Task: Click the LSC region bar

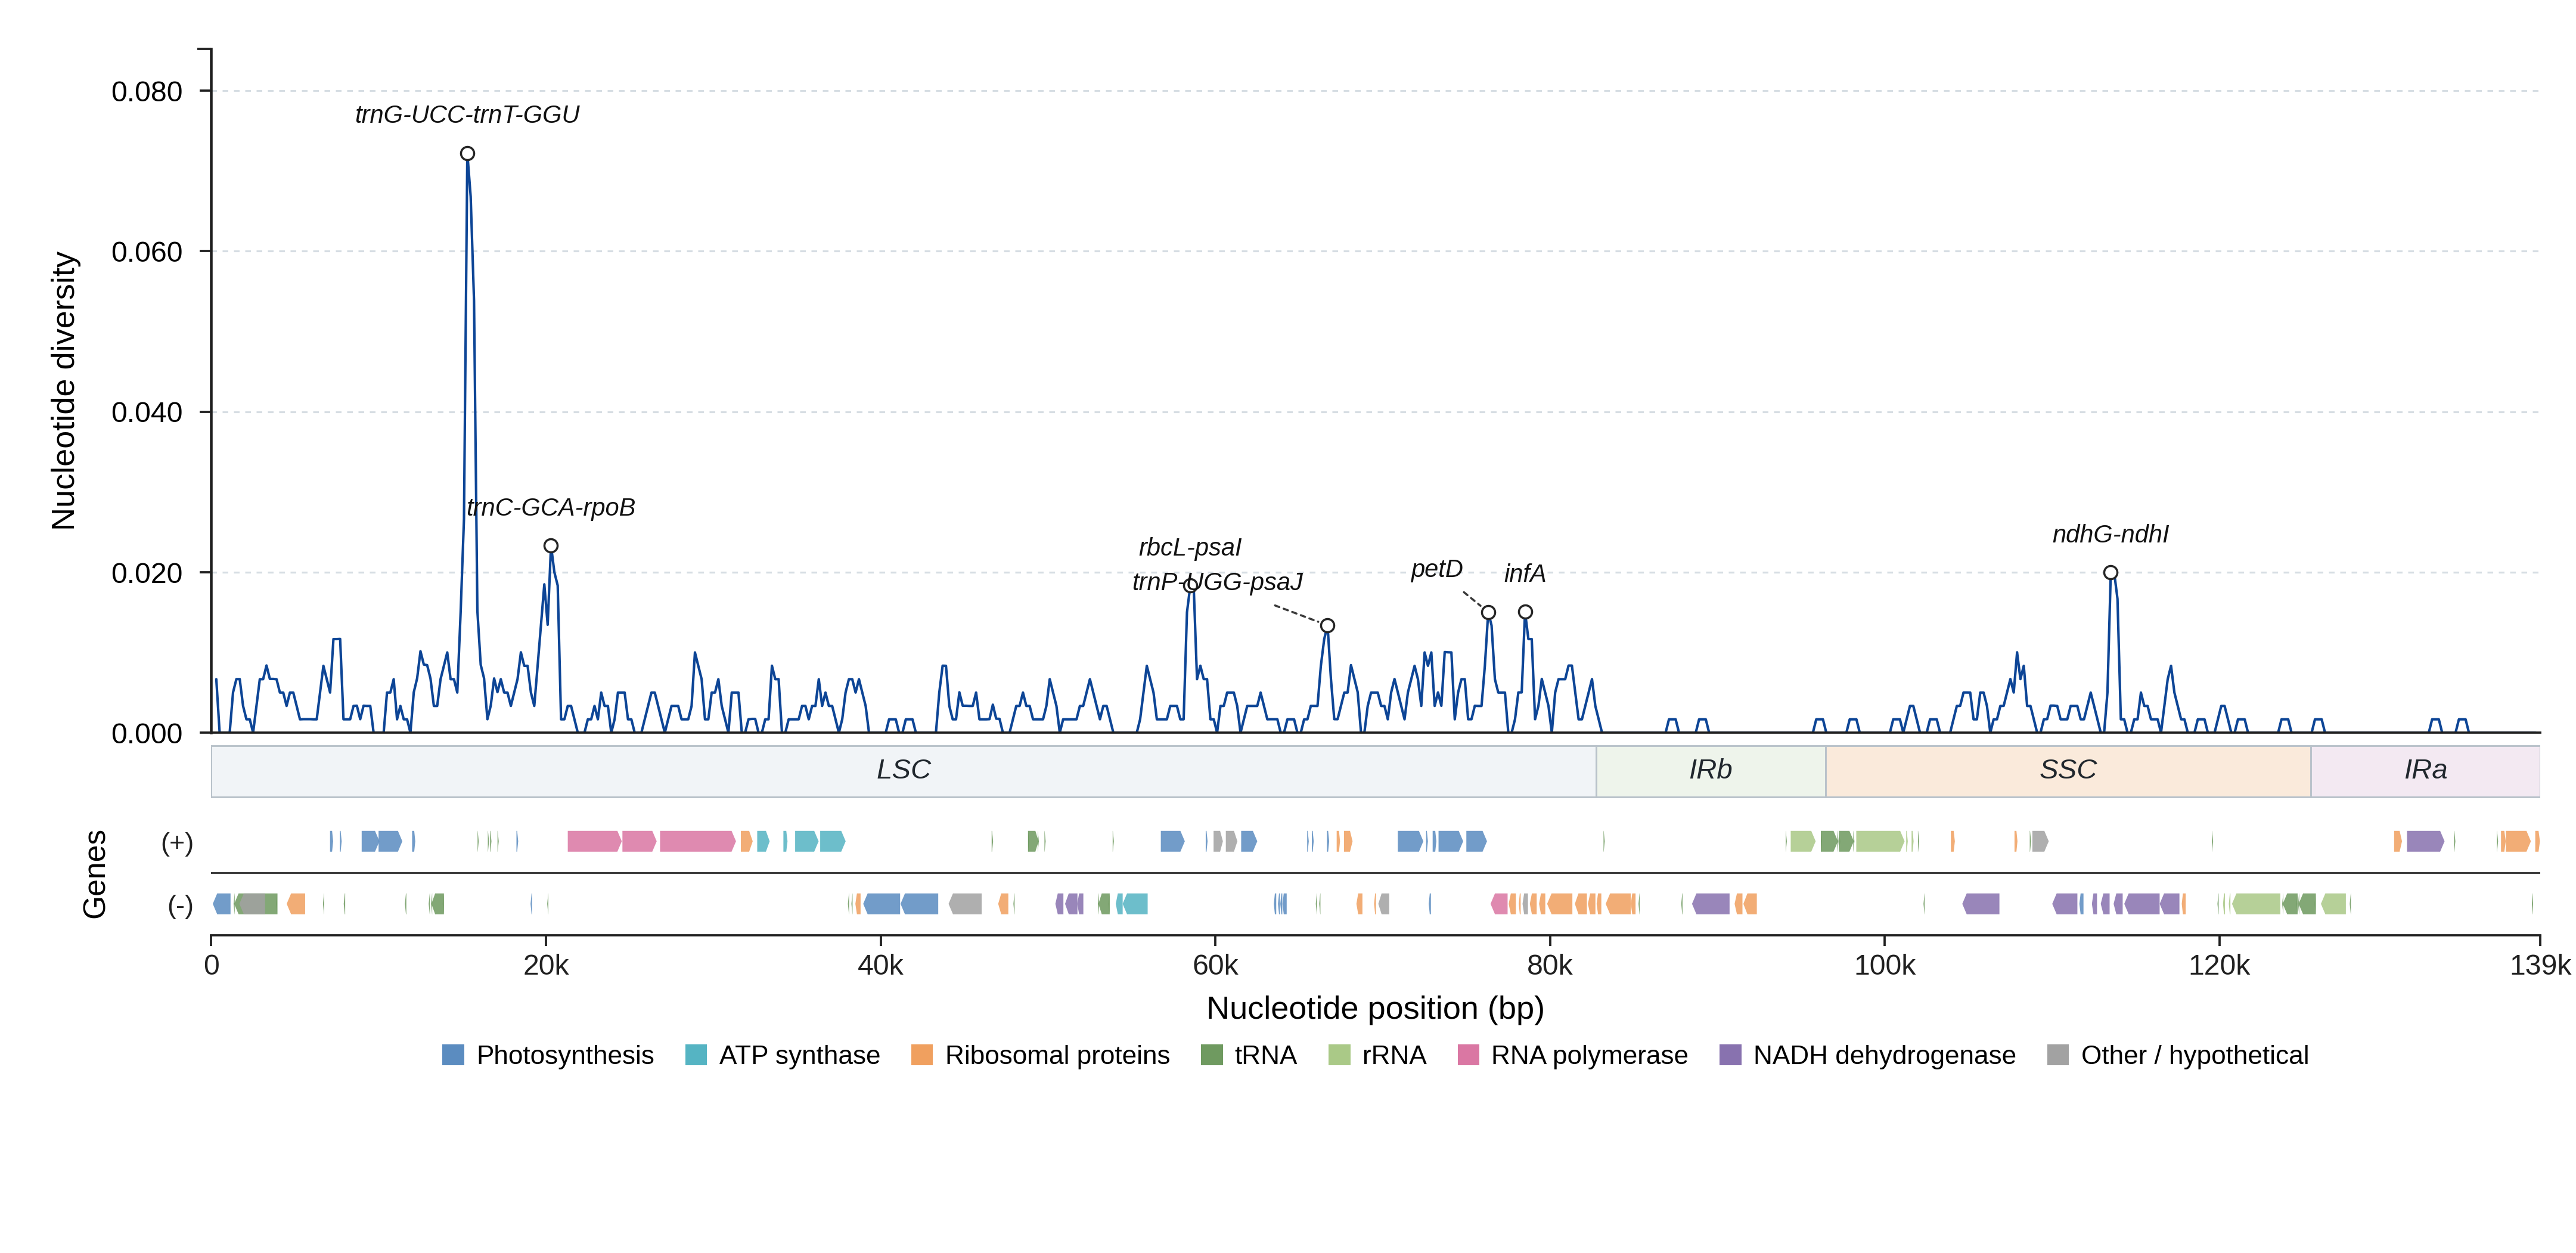Action: pos(904,771)
